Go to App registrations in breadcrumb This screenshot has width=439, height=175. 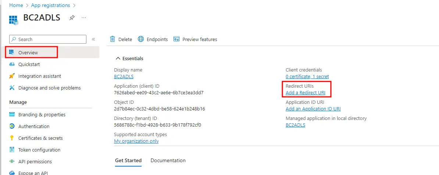point(50,5)
